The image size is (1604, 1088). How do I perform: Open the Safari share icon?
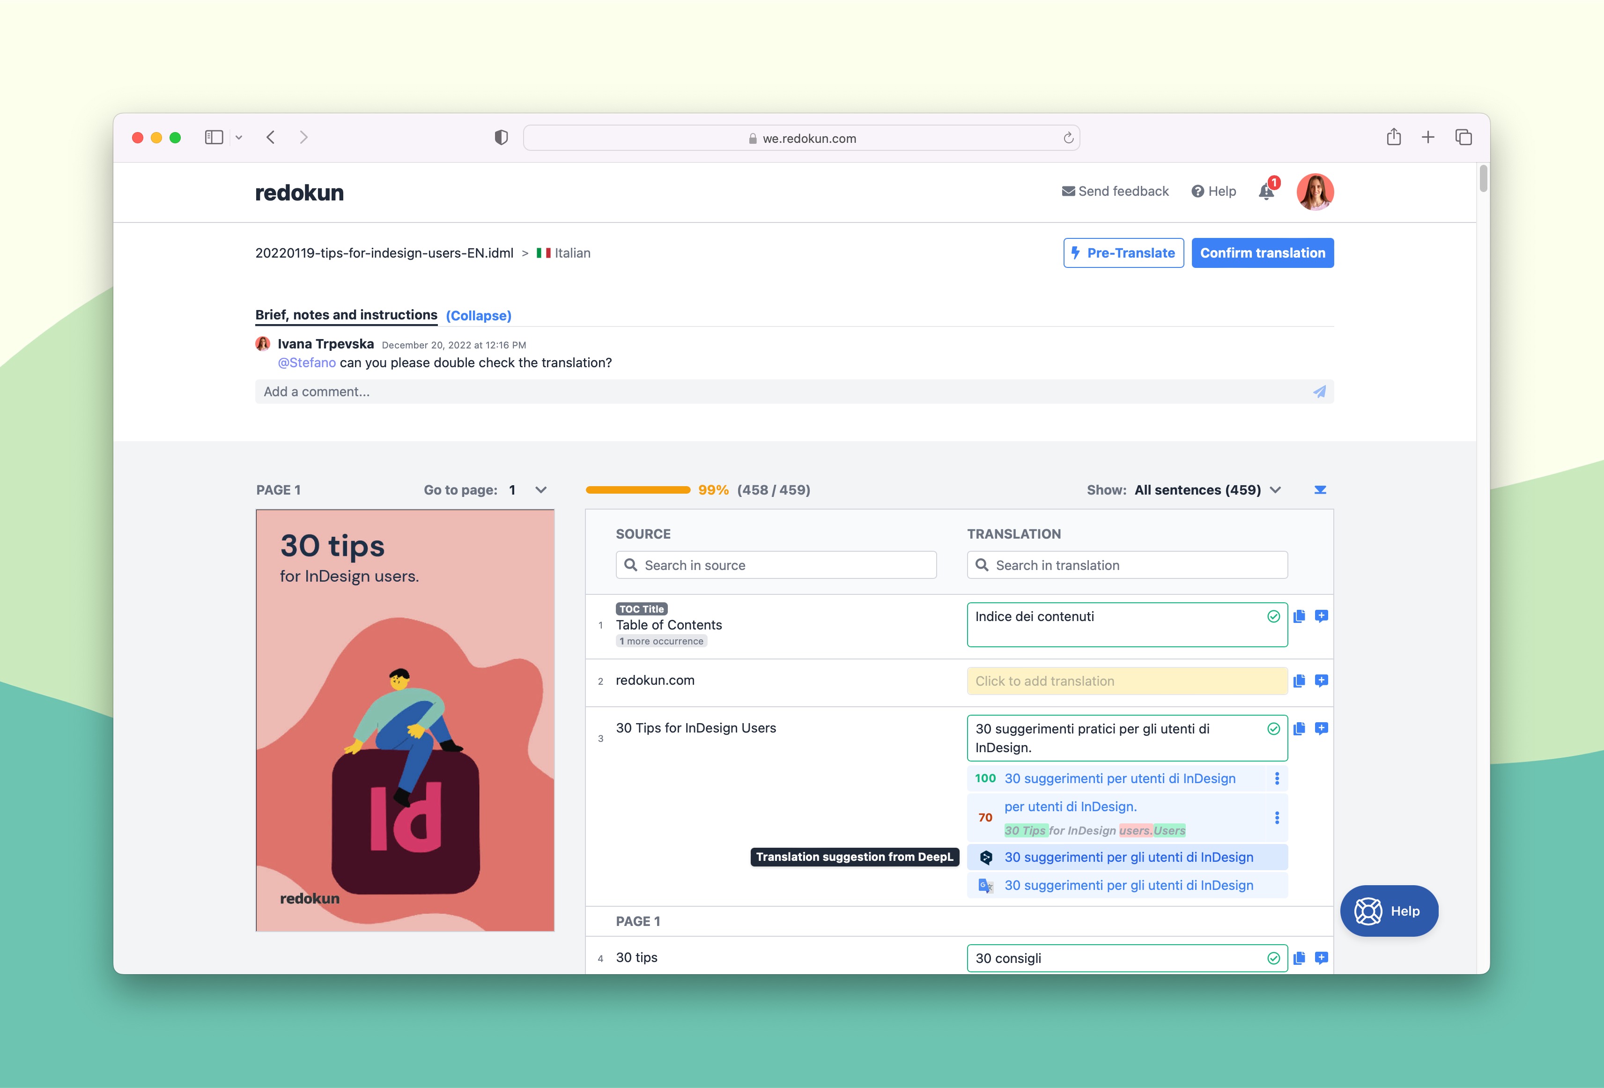(x=1394, y=137)
